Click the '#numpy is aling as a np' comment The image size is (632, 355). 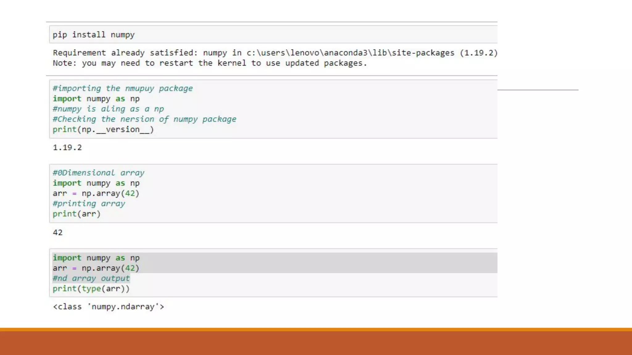point(108,109)
